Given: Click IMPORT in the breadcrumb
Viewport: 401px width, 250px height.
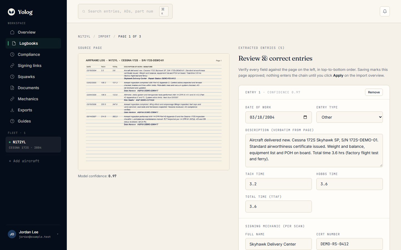Looking at the screenshot, I should pyautogui.click(x=104, y=36).
